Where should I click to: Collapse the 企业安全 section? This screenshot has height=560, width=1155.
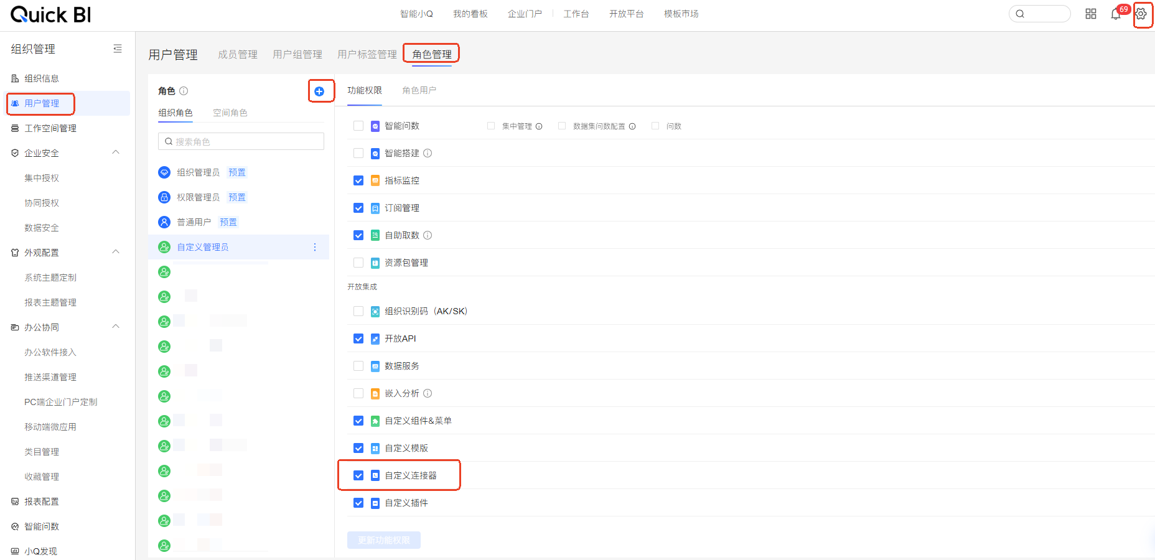(x=116, y=152)
